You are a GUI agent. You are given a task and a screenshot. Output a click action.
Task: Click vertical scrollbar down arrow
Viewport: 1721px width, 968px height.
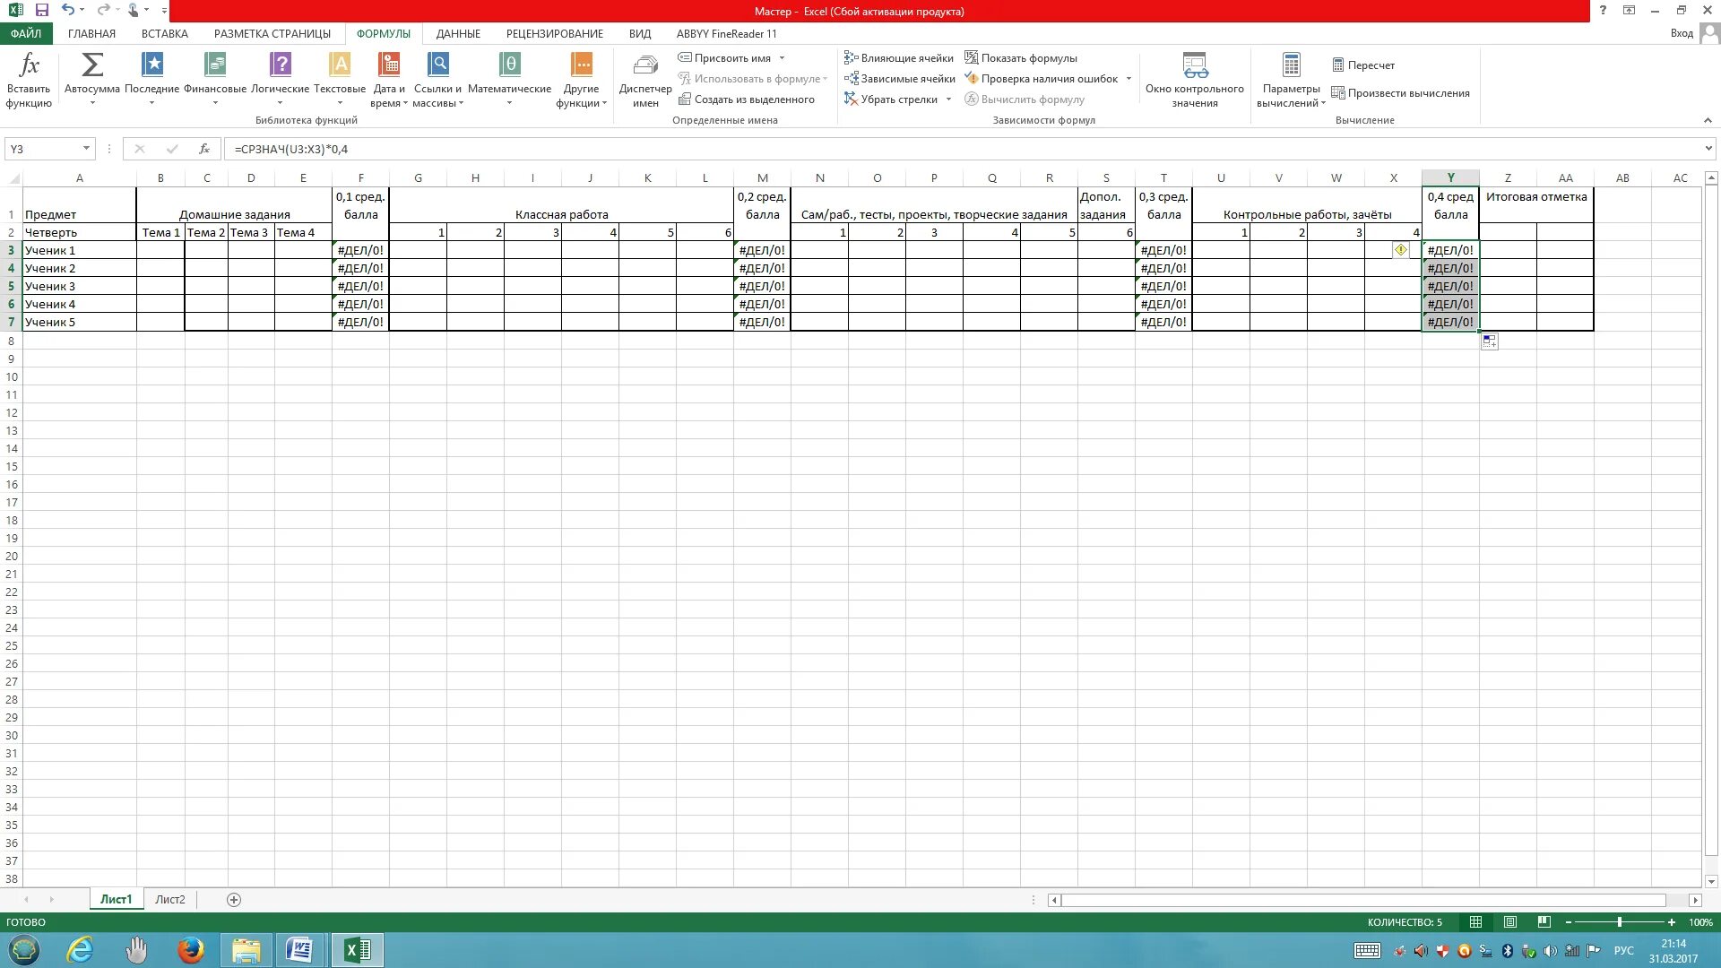(1711, 882)
